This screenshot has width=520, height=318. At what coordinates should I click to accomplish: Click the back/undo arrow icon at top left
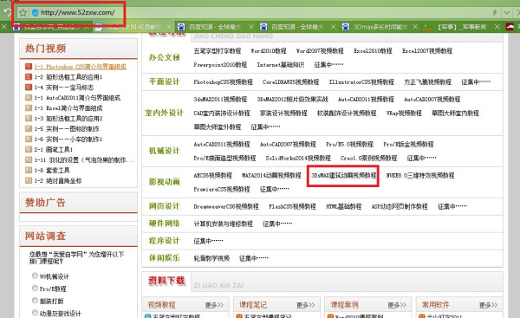[7, 13]
